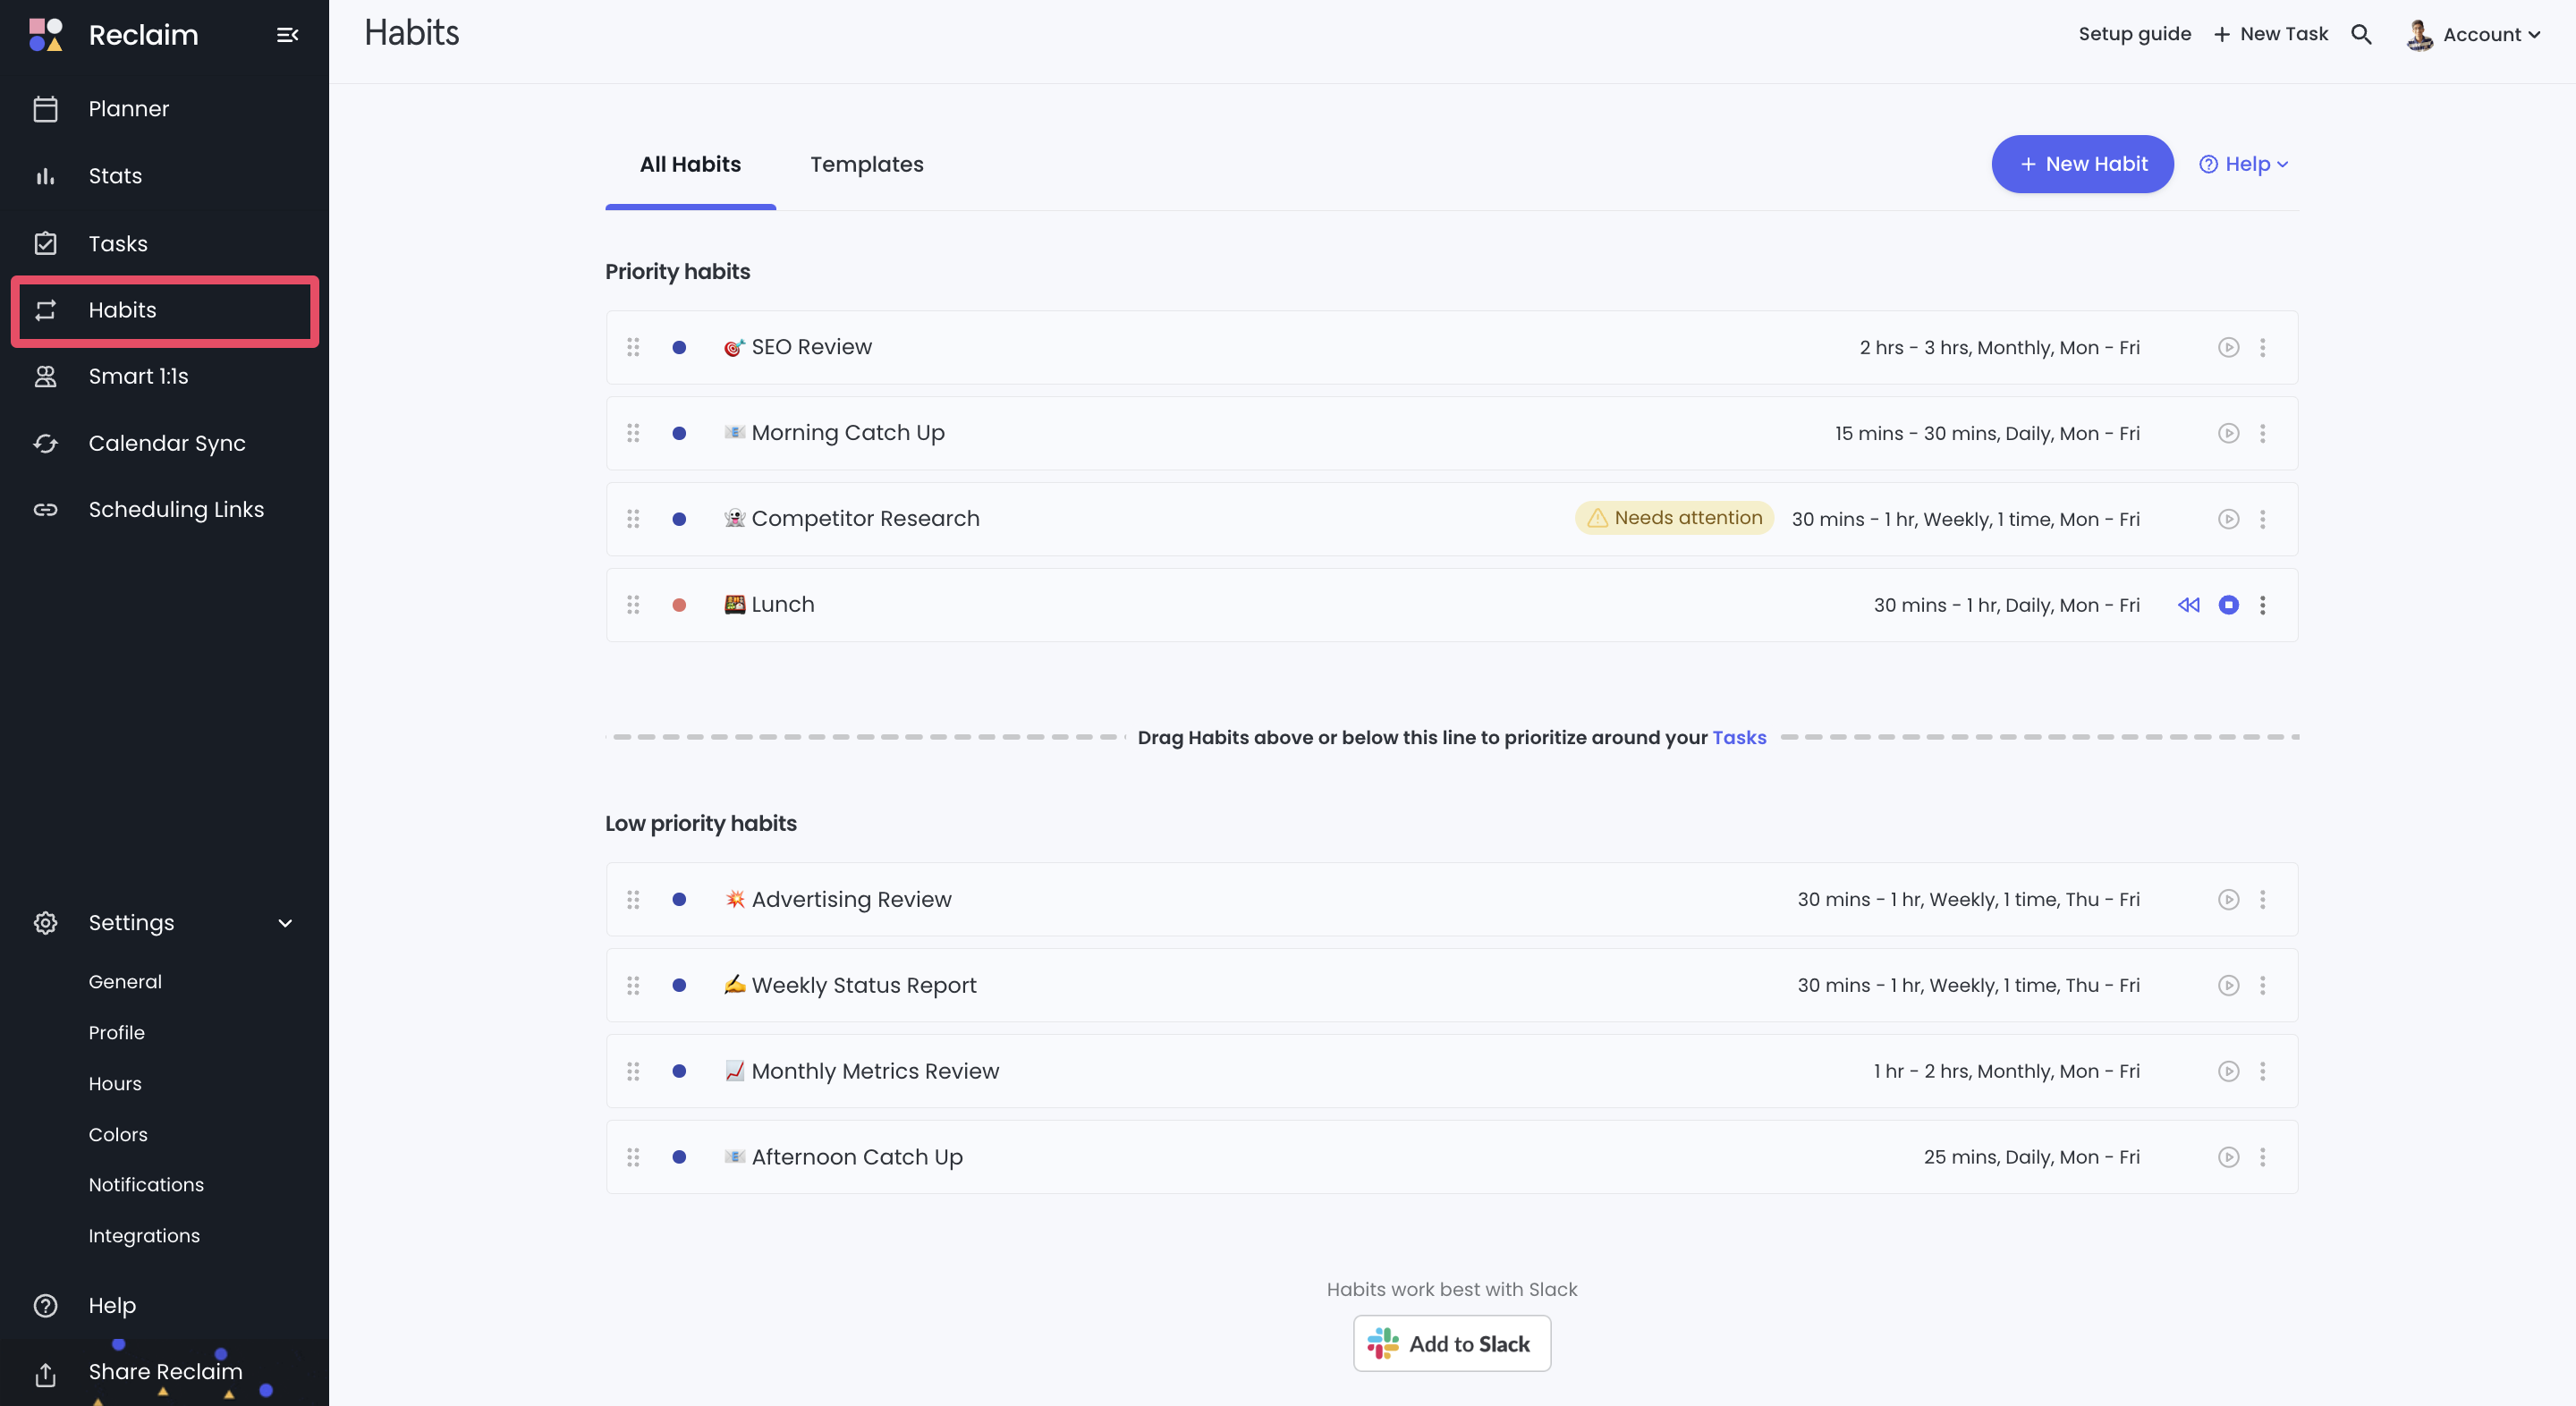The image size is (2576, 1406).
Task: Click the Share Reclaim upload icon
Action: pyautogui.click(x=46, y=1374)
